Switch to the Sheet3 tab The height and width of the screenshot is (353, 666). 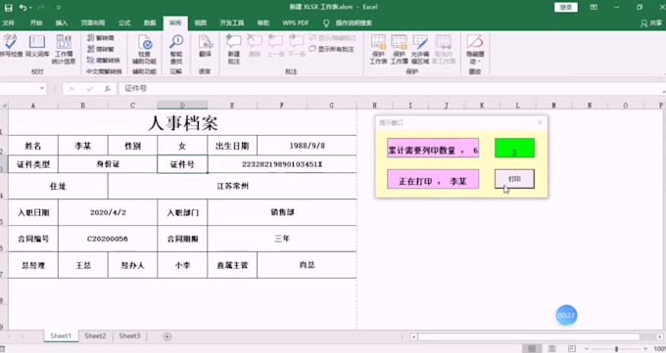coord(129,335)
